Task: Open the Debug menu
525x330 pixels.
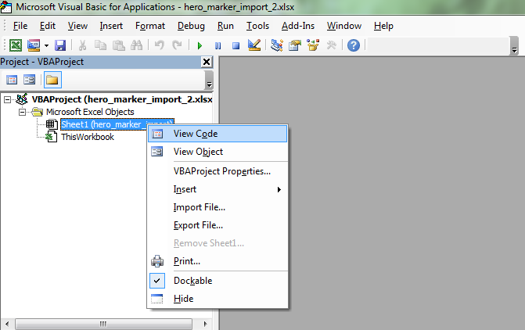Action: click(191, 26)
